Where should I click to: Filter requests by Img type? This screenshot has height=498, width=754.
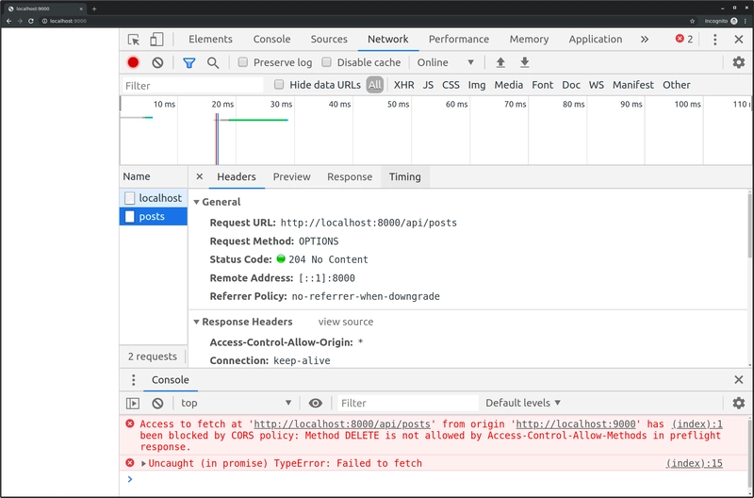(477, 85)
